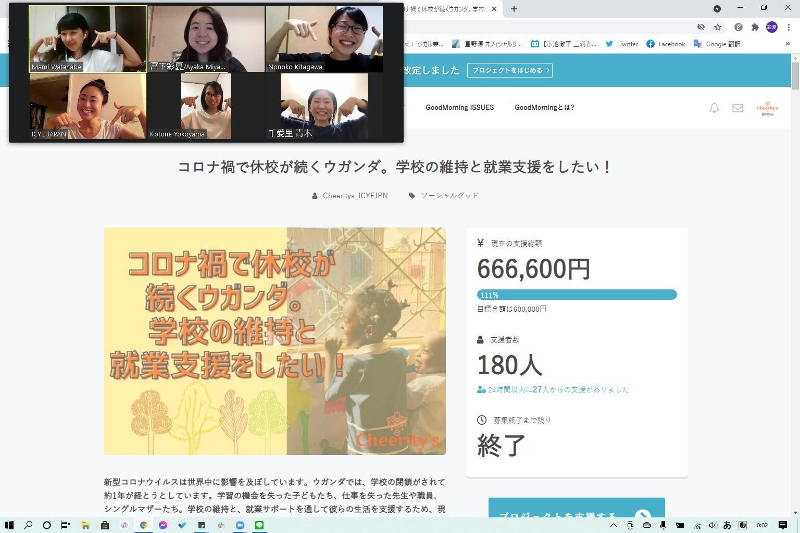Image resolution: width=800 pixels, height=533 pixels.
Task: Open the Chrome tab search dropdown
Action: (717, 8)
